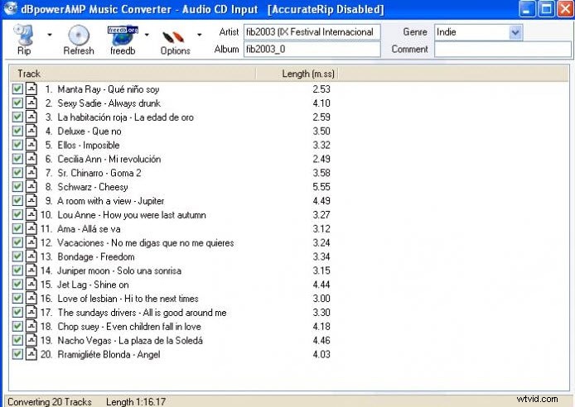Click the Album input field
Image resolution: width=575 pixels, height=407 pixels.
pos(312,49)
